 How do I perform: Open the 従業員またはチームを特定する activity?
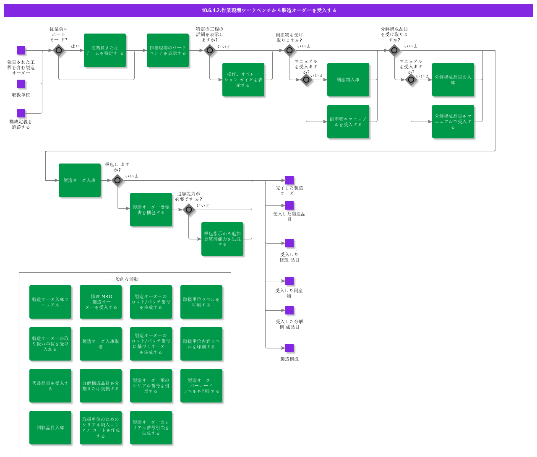point(105,50)
